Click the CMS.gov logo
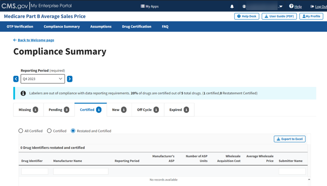The image size is (327, 186). [15, 6]
